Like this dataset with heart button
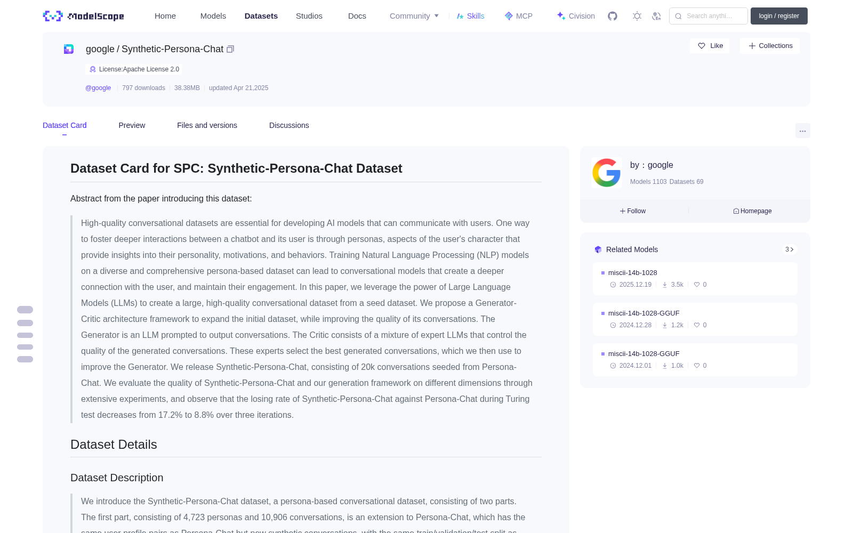This screenshot has width=853, height=533. 710,46
